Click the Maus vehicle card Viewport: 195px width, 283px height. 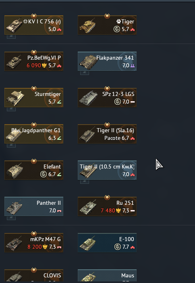(x=107, y=275)
